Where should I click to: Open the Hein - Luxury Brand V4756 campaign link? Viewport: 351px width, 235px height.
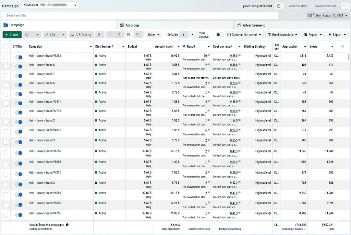click(45, 213)
